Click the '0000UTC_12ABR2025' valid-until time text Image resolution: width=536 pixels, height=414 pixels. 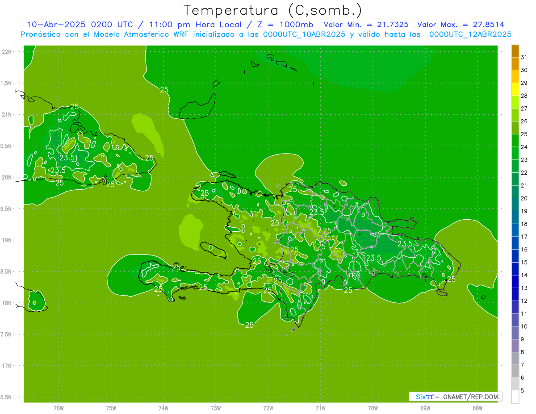coord(470,34)
